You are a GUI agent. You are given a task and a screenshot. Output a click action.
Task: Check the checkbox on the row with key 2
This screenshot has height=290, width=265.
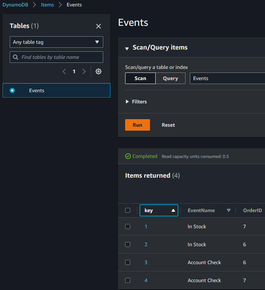[128, 244]
